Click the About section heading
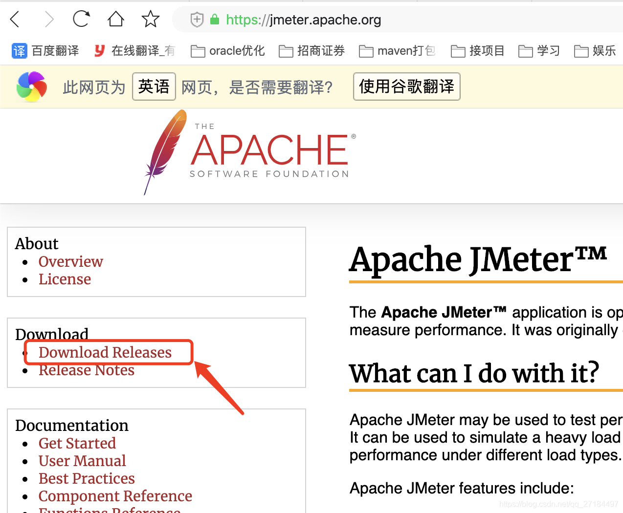The image size is (623, 513). [37, 244]
